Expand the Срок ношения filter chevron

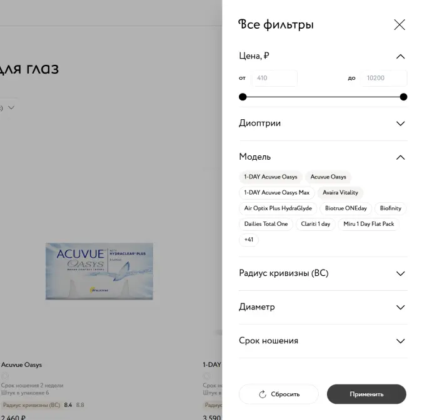tap(401, 341)
